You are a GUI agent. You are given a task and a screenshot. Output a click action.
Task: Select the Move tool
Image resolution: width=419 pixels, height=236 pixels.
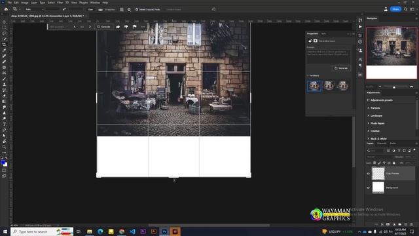4,22
